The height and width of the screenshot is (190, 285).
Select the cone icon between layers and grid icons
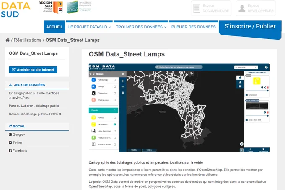pyautogui.click(x=240, y=82)
